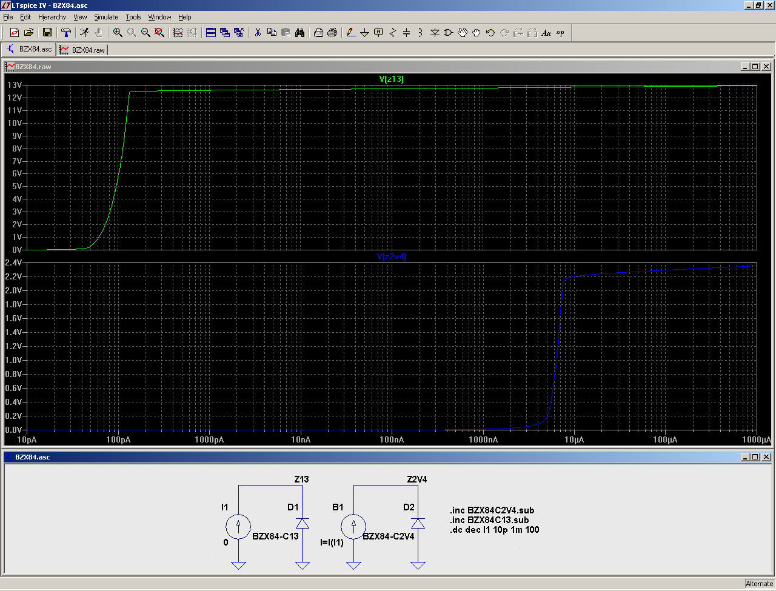Click the .inc BZX84C13.sub directive
This screenshot has width=776, height=591.
(x=489, y=520)
